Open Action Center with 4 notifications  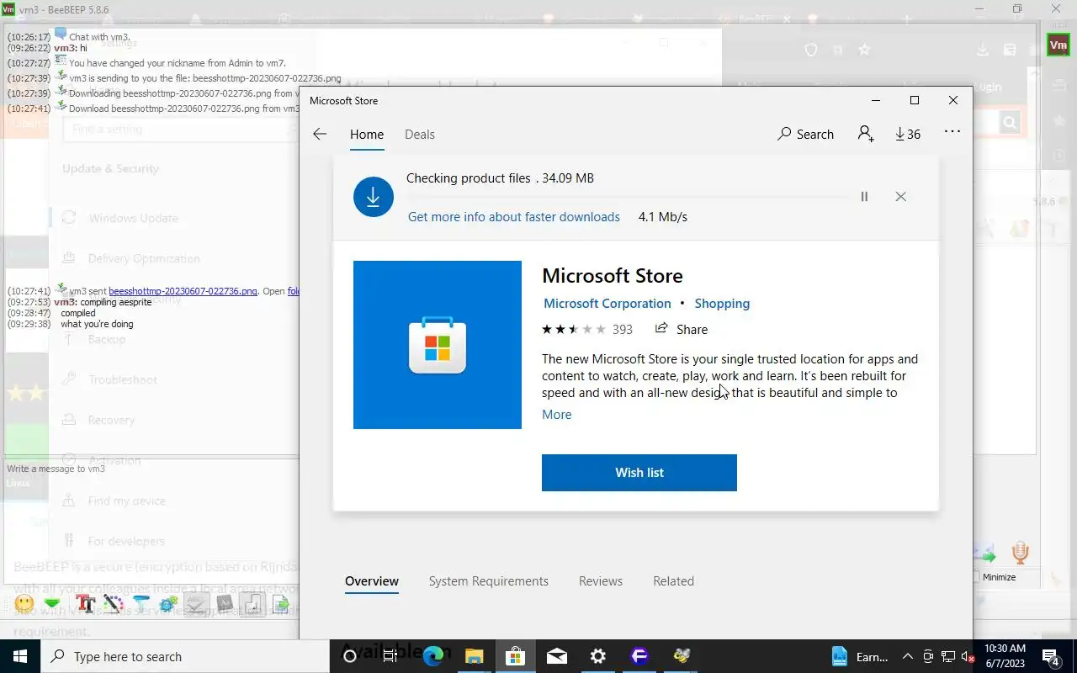click(1051, 656)
